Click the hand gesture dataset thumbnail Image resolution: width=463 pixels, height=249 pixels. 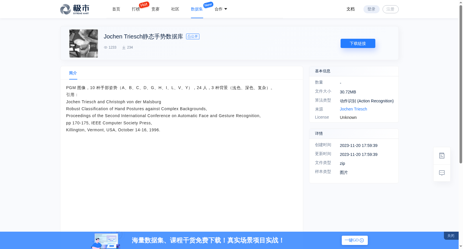pyautogui.click(x=84, y=43)
